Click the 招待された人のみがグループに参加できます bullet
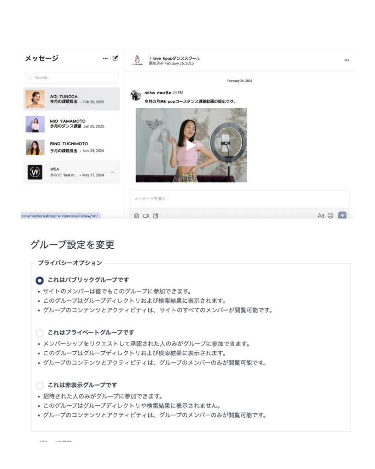The height and width of the screenshot is (469, 375). coord(103,396)
